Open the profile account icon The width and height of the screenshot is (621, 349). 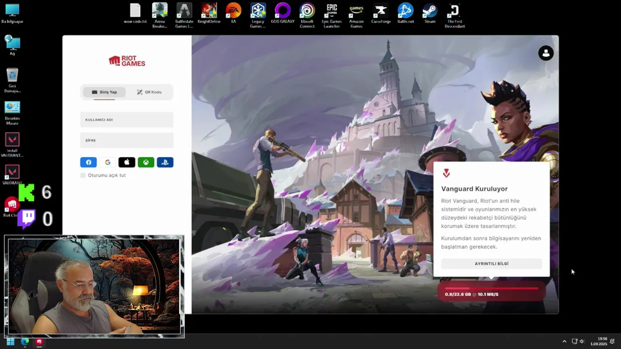pos(546,53)
